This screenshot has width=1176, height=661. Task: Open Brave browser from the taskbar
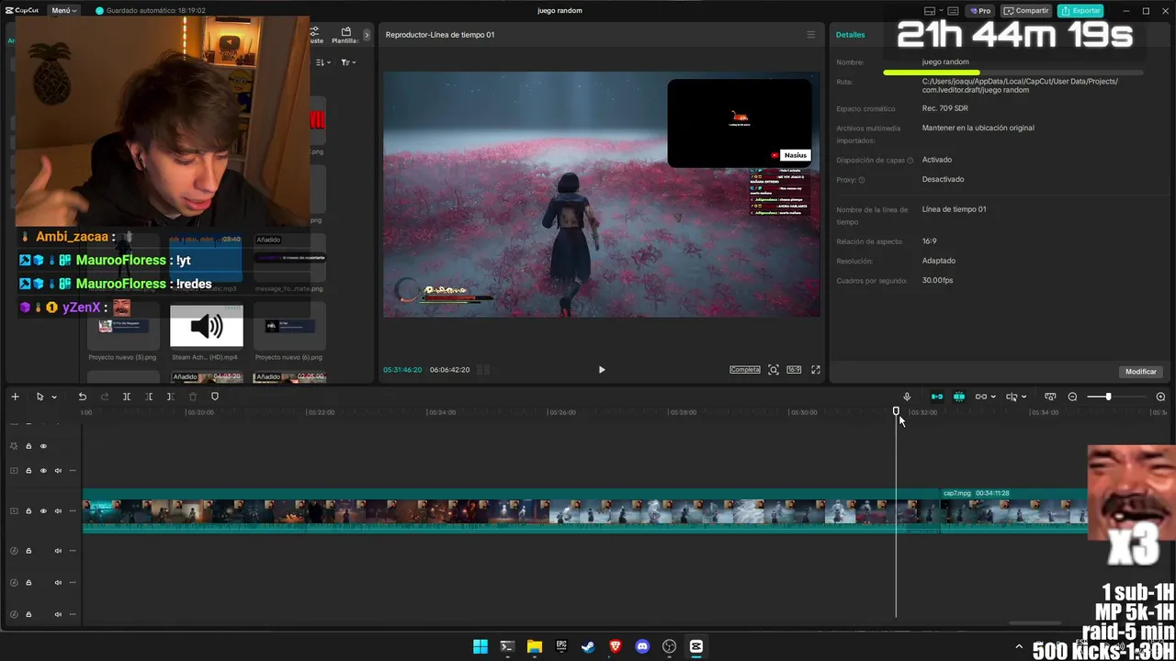(x=616, y=646)
